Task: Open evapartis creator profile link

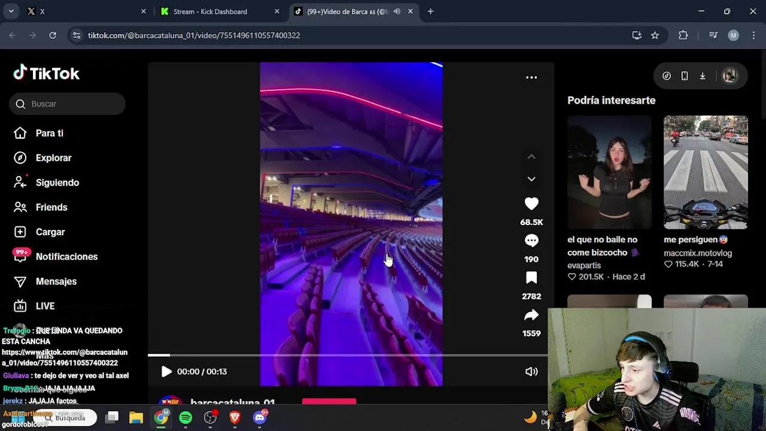Action: pyautogui.click(x=584, y=265)
